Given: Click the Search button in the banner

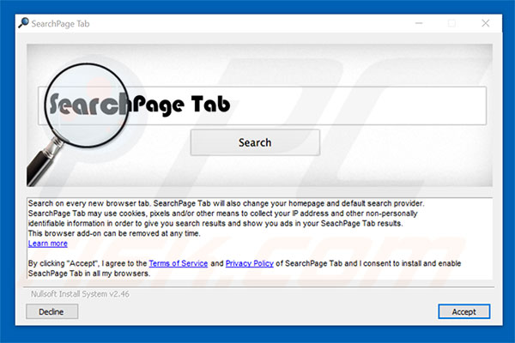Looking at the screenshot, I should click(255, 142).
